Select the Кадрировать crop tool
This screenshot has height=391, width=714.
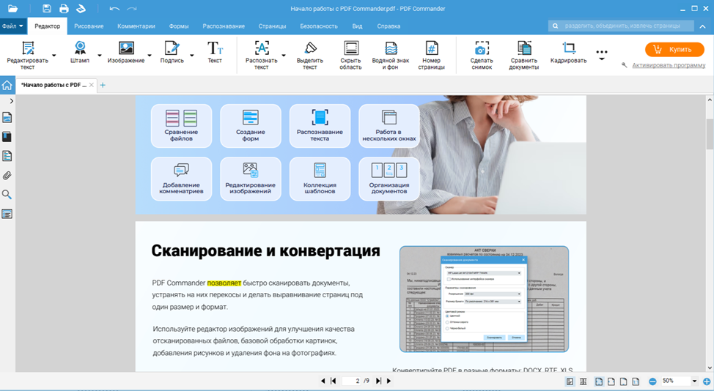[x=568, y=52]
